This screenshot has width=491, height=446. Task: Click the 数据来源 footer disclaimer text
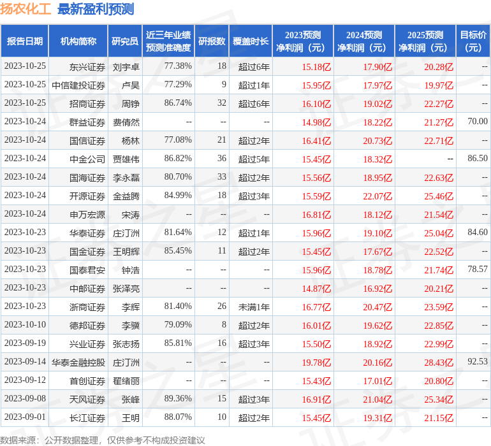click(103, 440)
